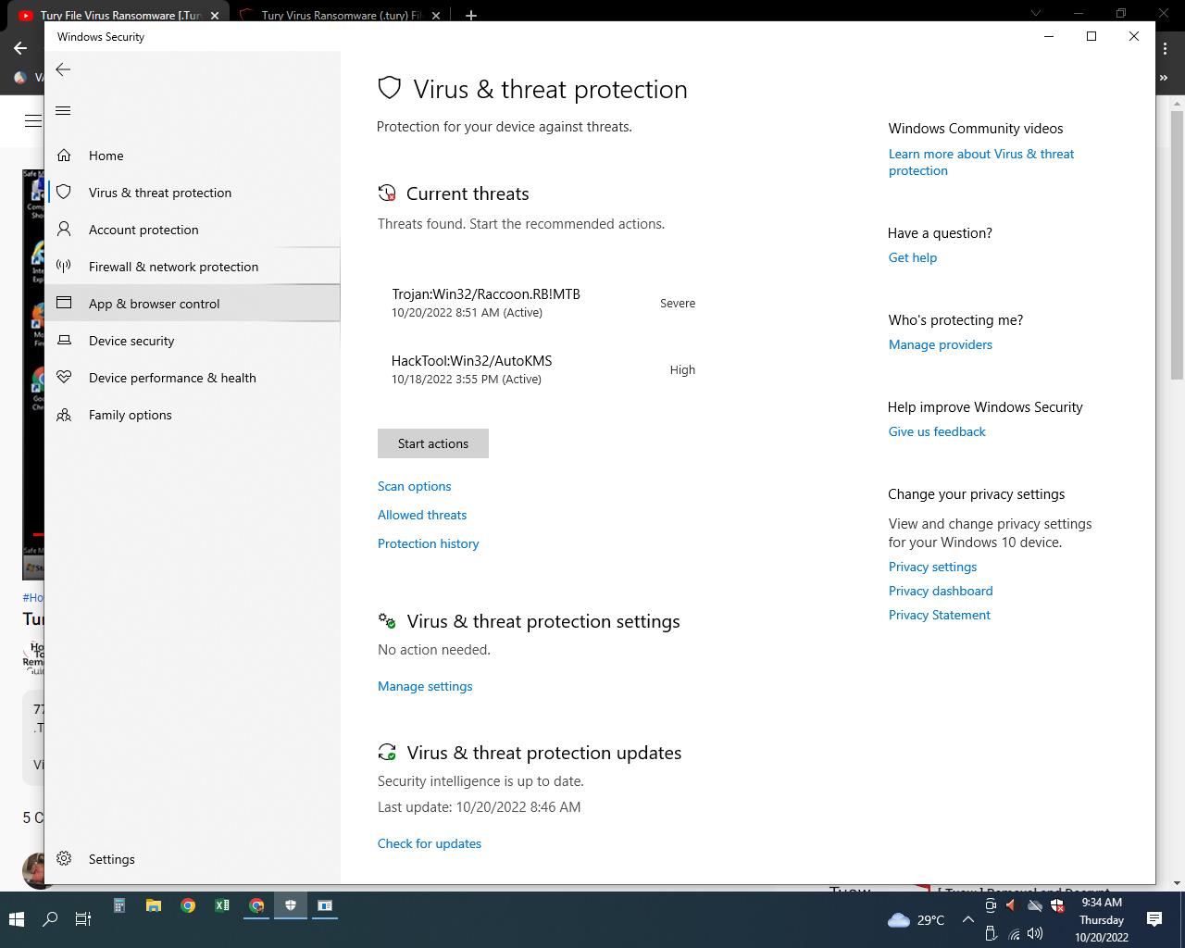Open Excel from the Windows taskbar
This screenshot has height=948, width=1185.
tap(222, 905)
